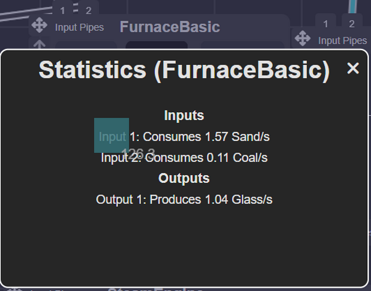
Task: Close the Statistics (FurnaceBasic) dialog
Action: click(x=353, y=68)
